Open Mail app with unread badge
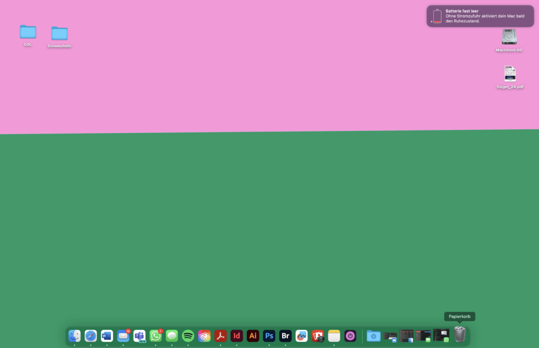Viewport: 539px width, 348px height. coord(123,335)
